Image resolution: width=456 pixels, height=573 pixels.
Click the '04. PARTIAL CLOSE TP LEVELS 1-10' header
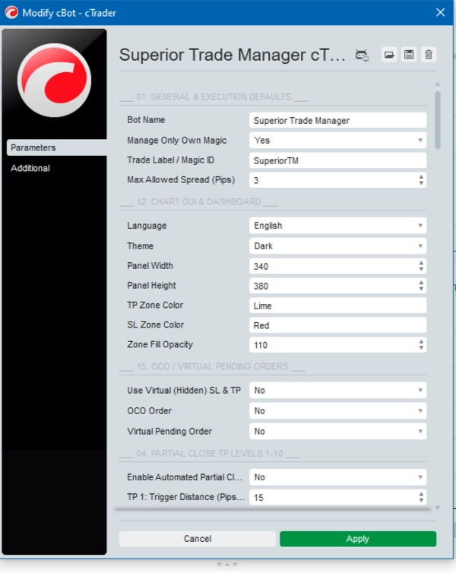pyautogui.click(x=209, y=454)
